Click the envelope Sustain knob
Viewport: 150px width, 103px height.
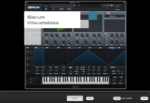pyautogui.click(x=56, y=71)
